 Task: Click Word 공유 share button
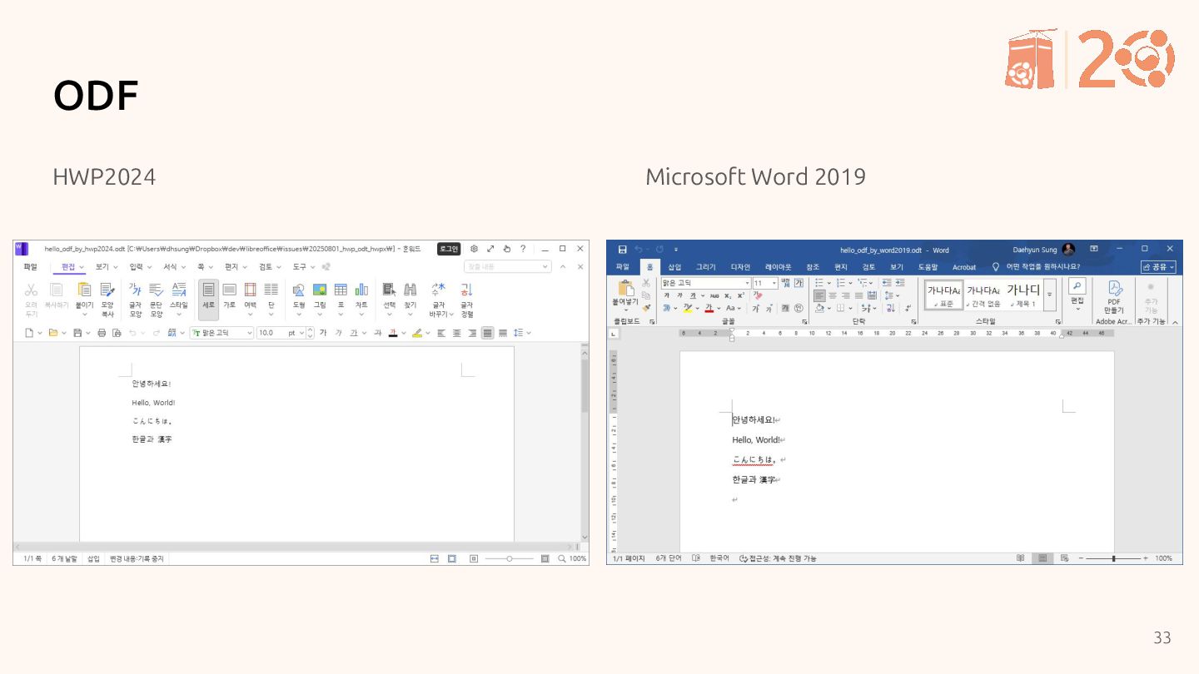click(1158, 267)
